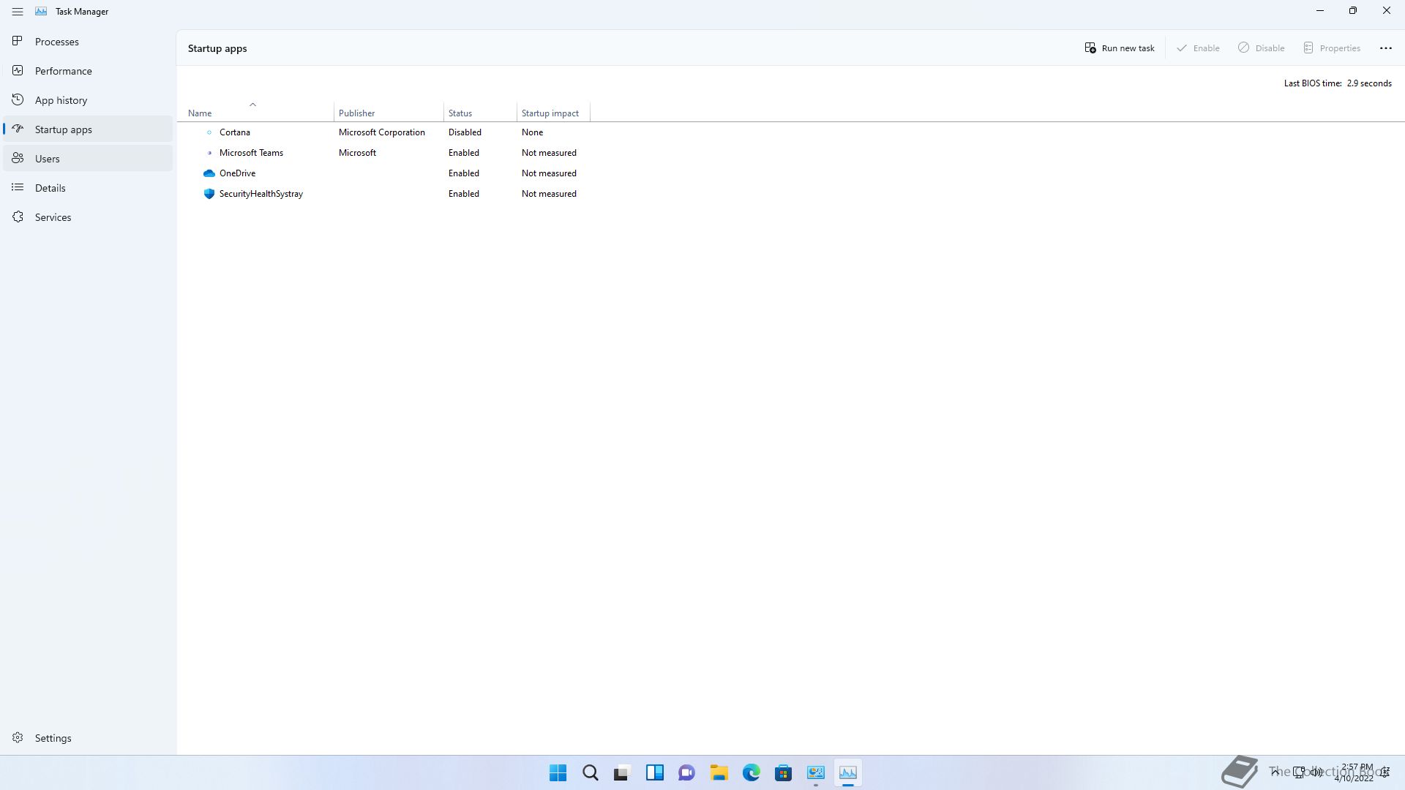The width and height of the screenshot is (1405, 790).
Task: Click the App history clock icon
Action: [18, 99]
